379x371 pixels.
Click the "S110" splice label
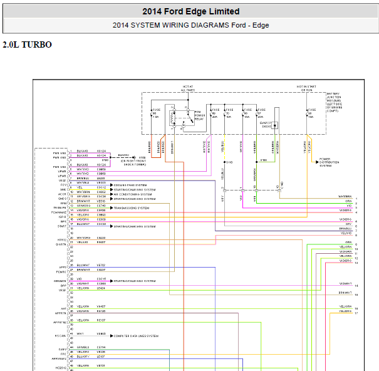coord(229,162)
